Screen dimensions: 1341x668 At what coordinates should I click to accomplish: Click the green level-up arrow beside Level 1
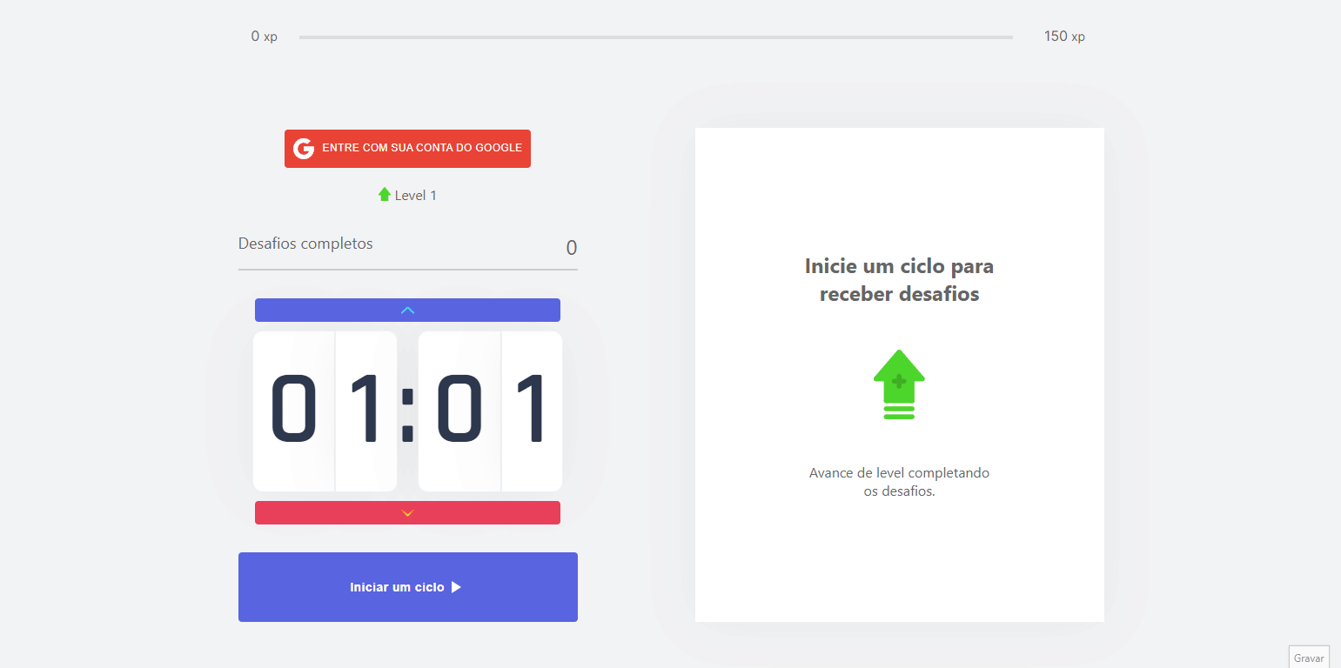click(385, 195)
